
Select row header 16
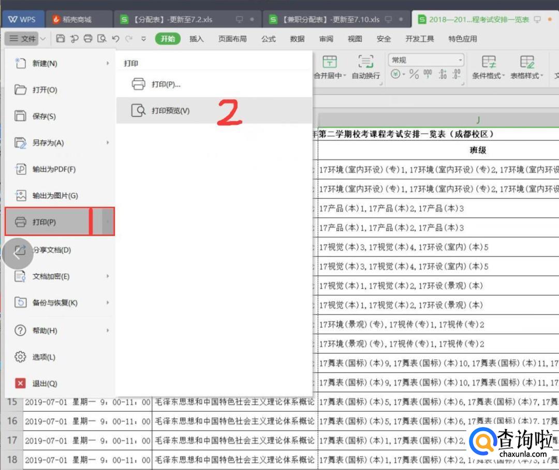[x=12, y=421]
